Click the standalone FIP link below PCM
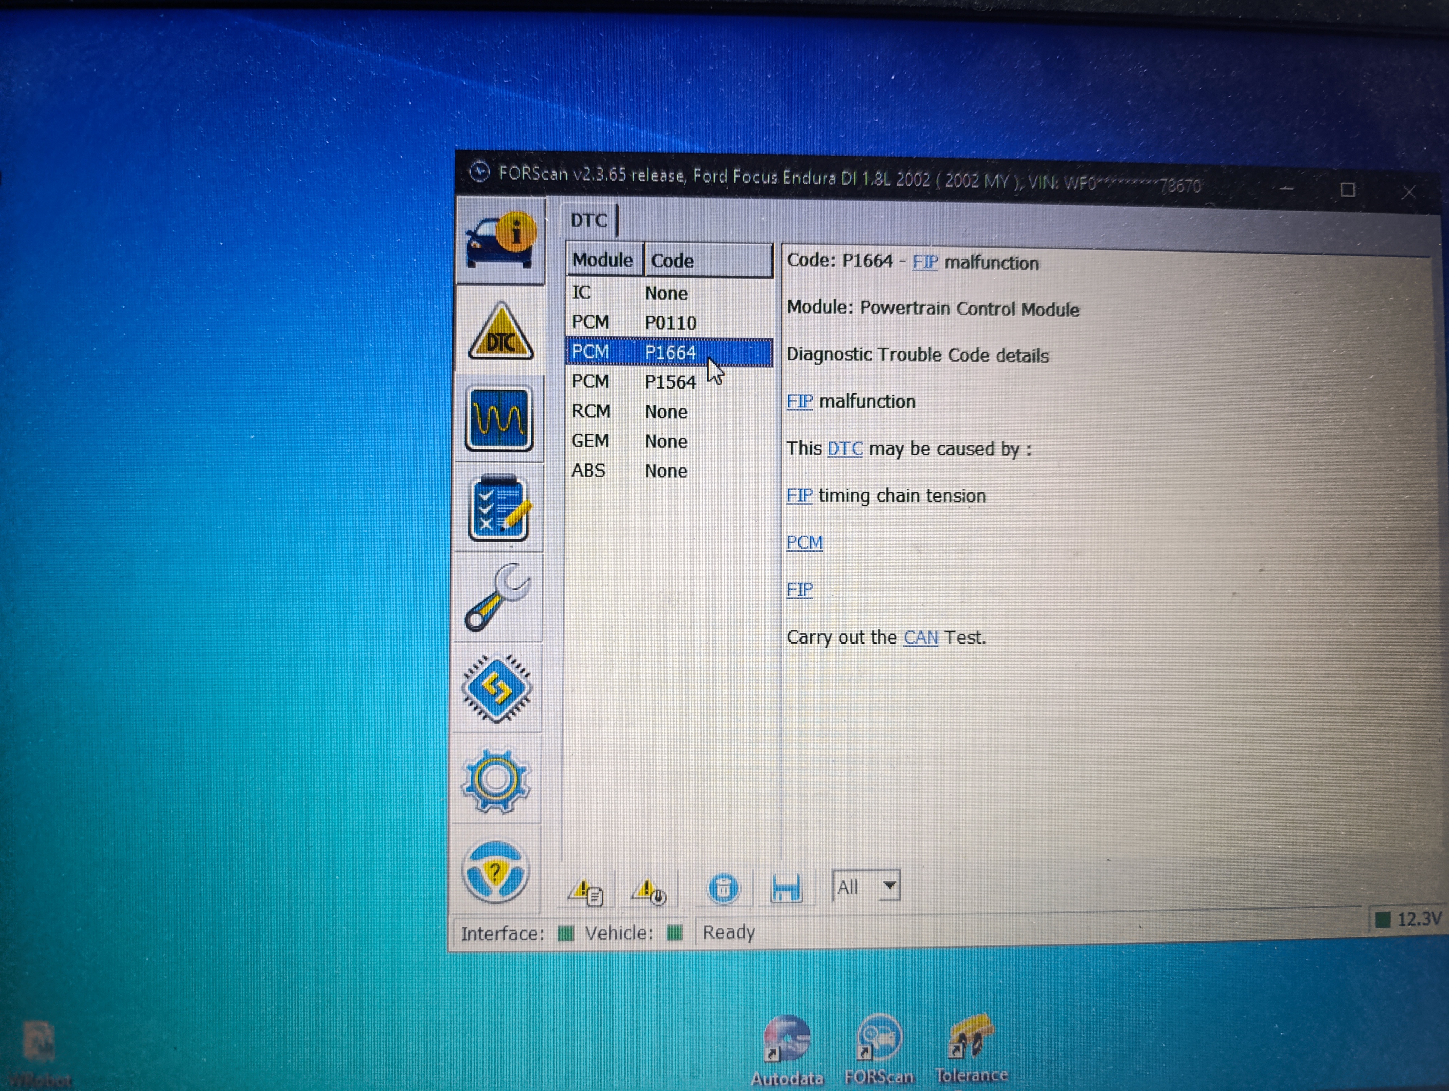1449x1091 pixels. [799, 590]
